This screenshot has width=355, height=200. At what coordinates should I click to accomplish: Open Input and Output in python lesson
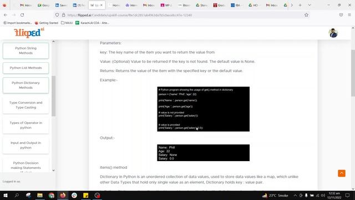pyautogui.click(x=26, y=145)
